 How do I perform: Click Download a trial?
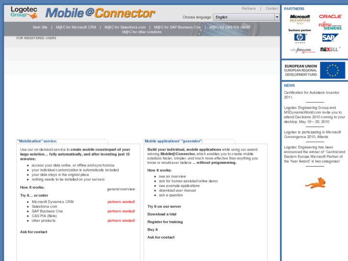point(162,214)
